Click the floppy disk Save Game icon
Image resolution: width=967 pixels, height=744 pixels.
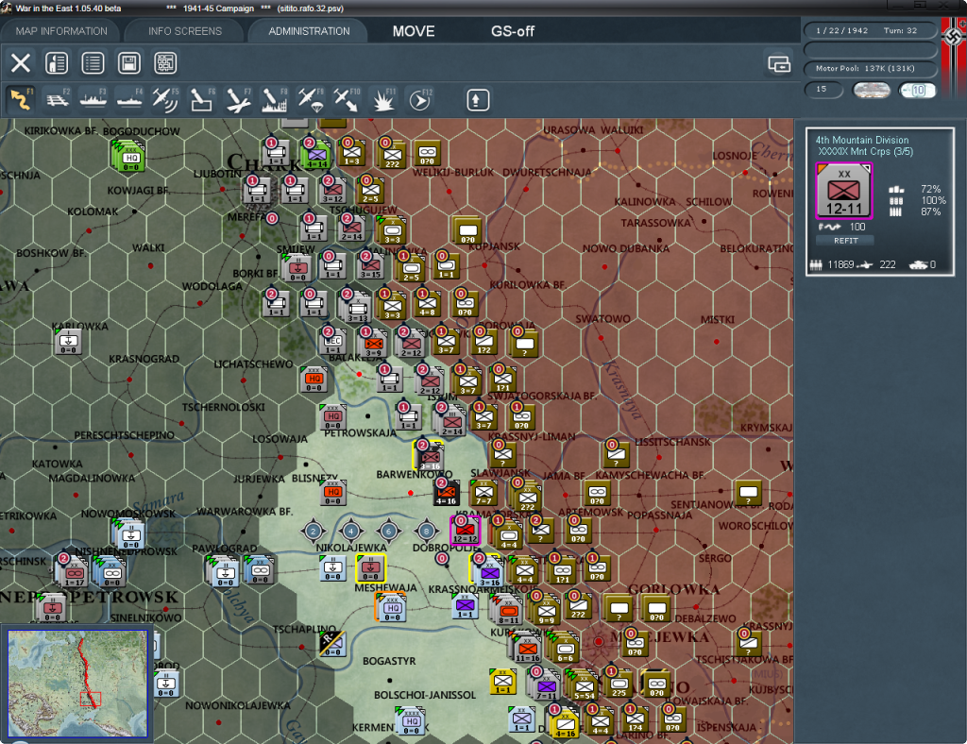128,63
